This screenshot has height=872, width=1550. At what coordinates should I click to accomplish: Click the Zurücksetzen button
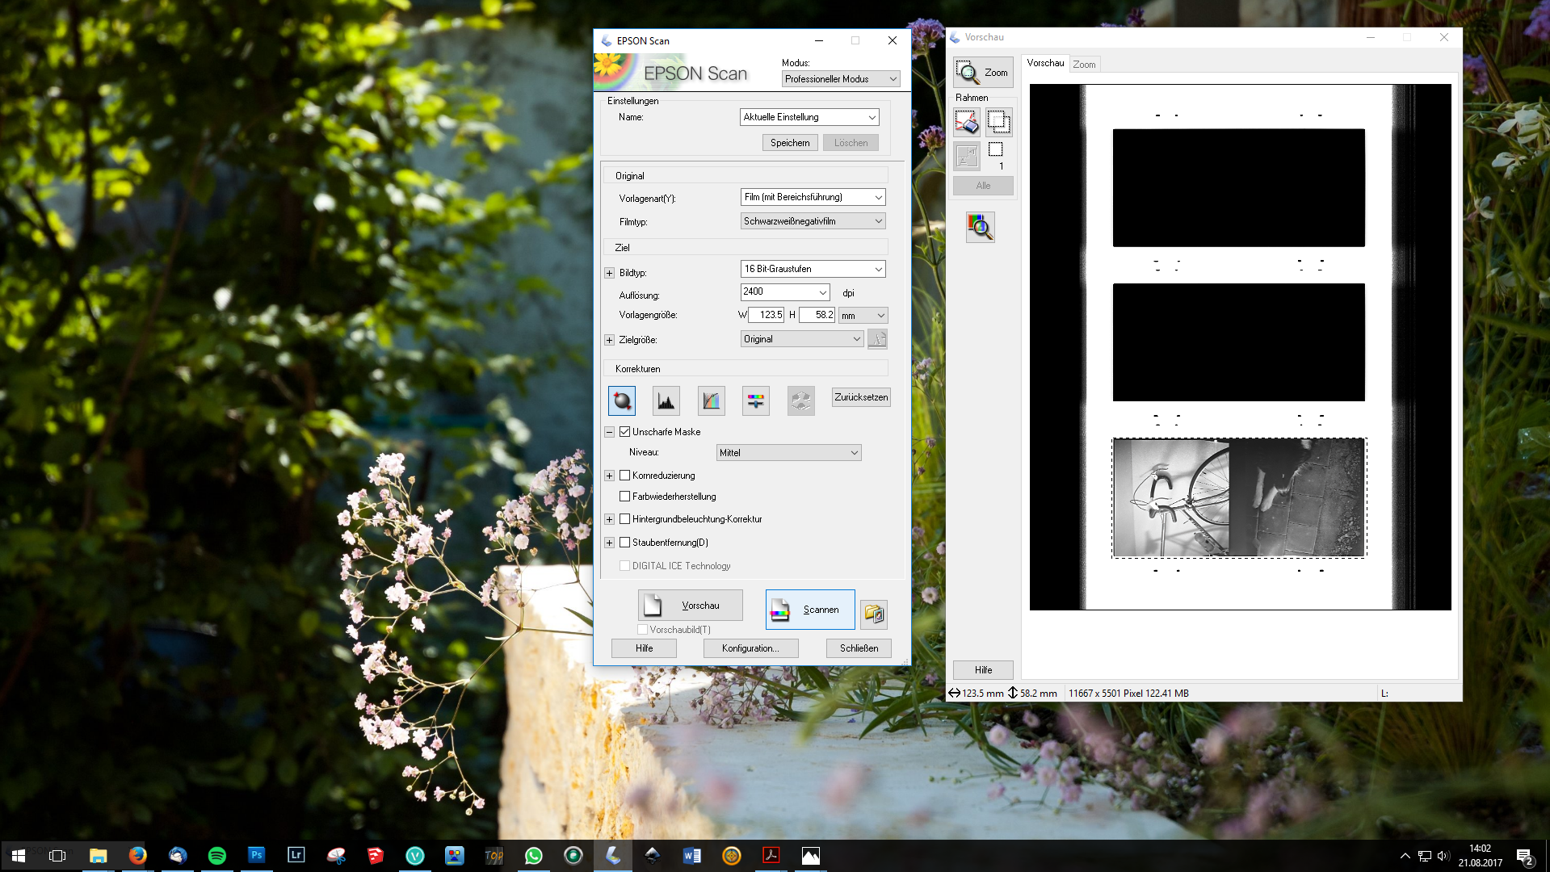[861, 397]
